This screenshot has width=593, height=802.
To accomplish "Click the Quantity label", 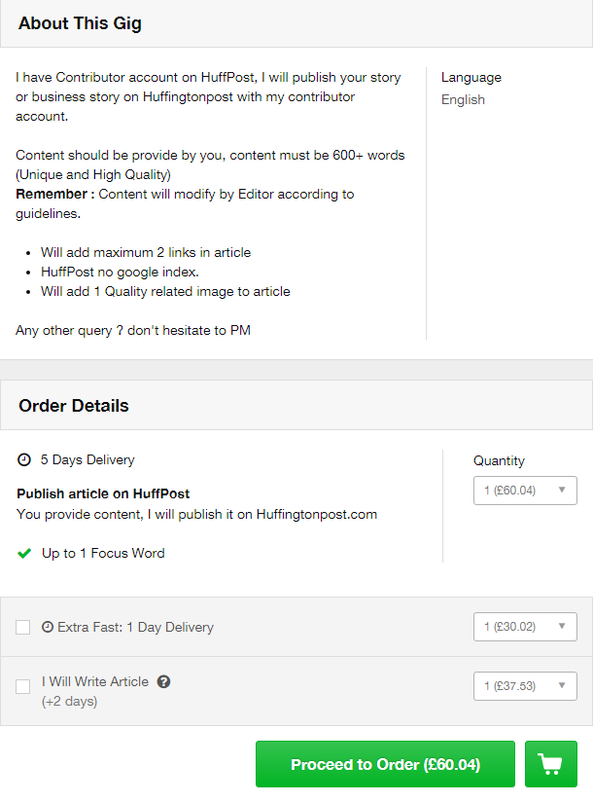I will (499, 460).
